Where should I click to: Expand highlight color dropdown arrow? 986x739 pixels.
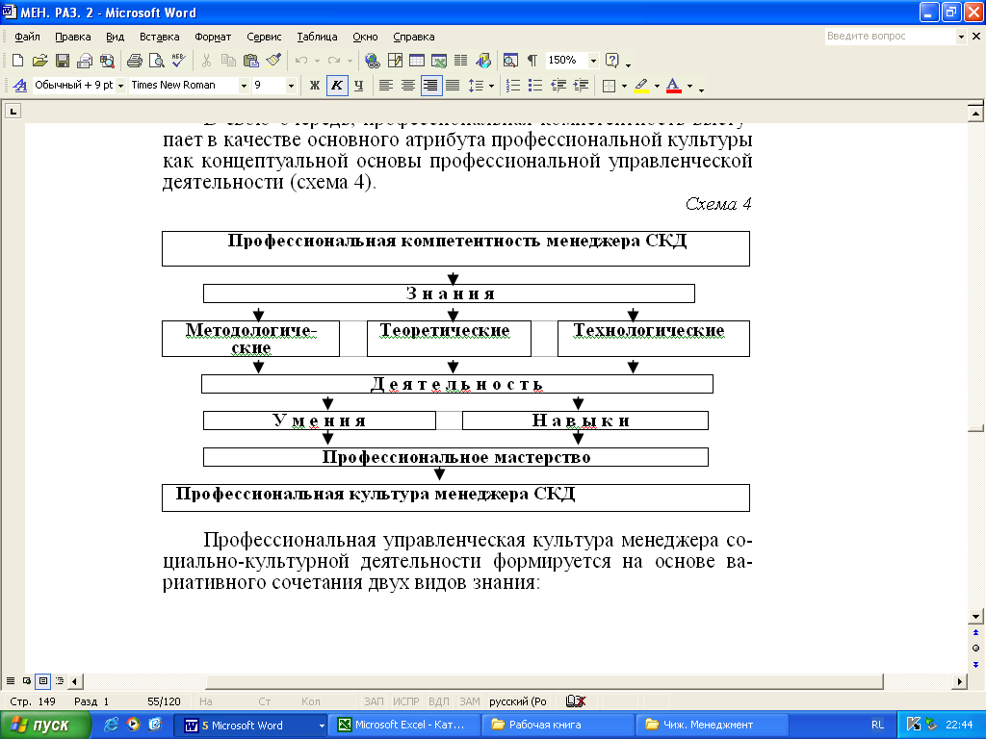point(657,86)
